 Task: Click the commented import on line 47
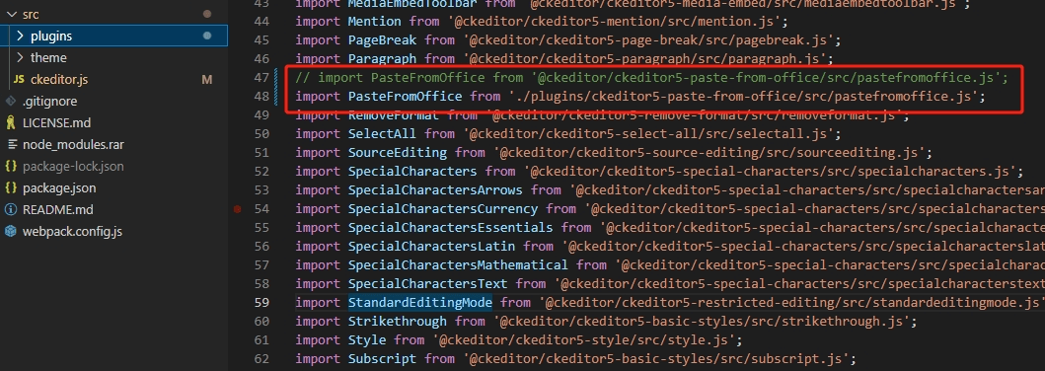pos(652,78)
